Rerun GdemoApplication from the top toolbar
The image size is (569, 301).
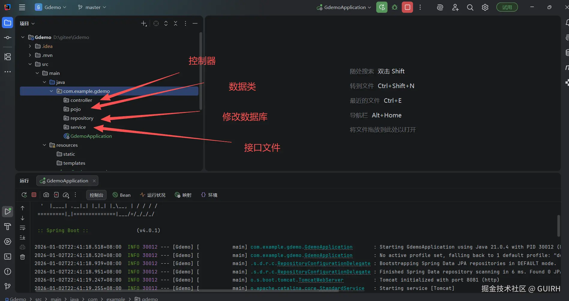tap(382, 7)
